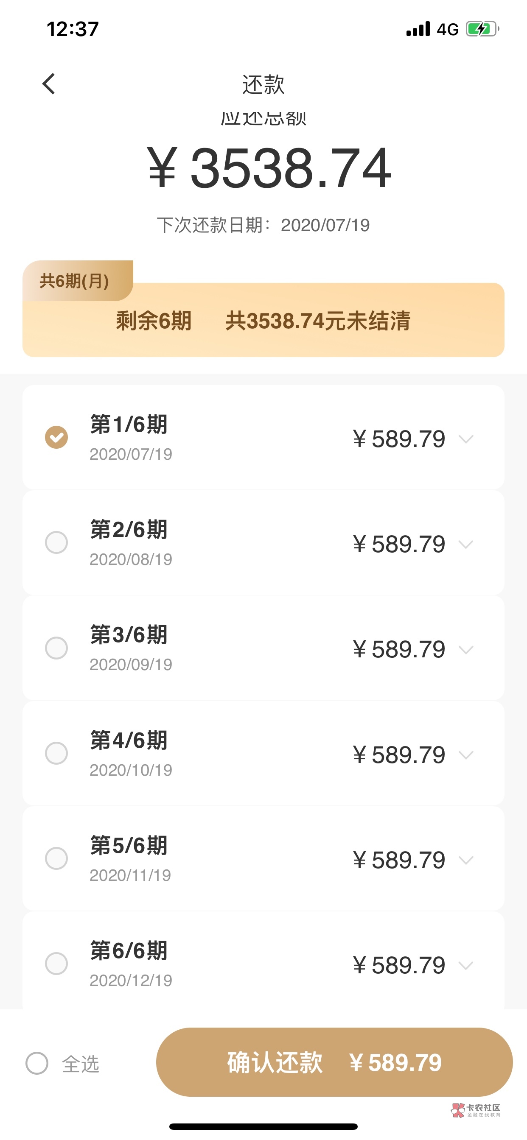
Task: Tap the watermark logo at bottom right
Action: pyautogui.click(x=475, y=1109)
